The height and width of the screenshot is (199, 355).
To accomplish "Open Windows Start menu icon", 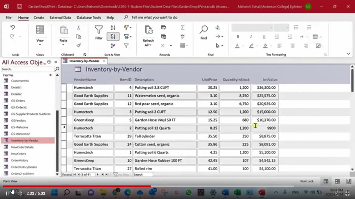I will click(54, 193).
